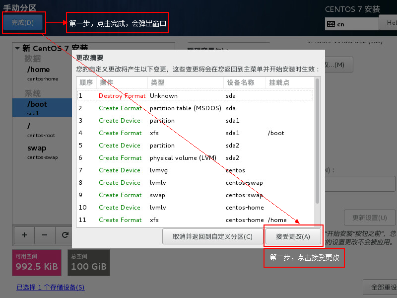397x298 pixels.
Task: Select row 11 Create Format xfs centos-home
Action: tap(195, 220)
